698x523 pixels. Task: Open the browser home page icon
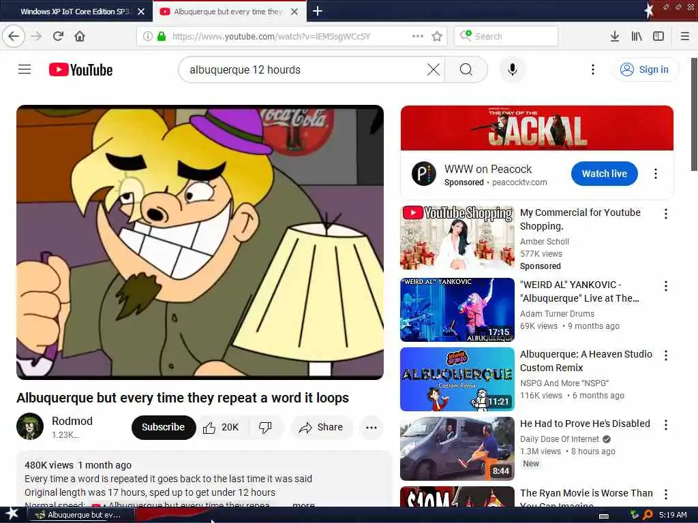(80, 36)
